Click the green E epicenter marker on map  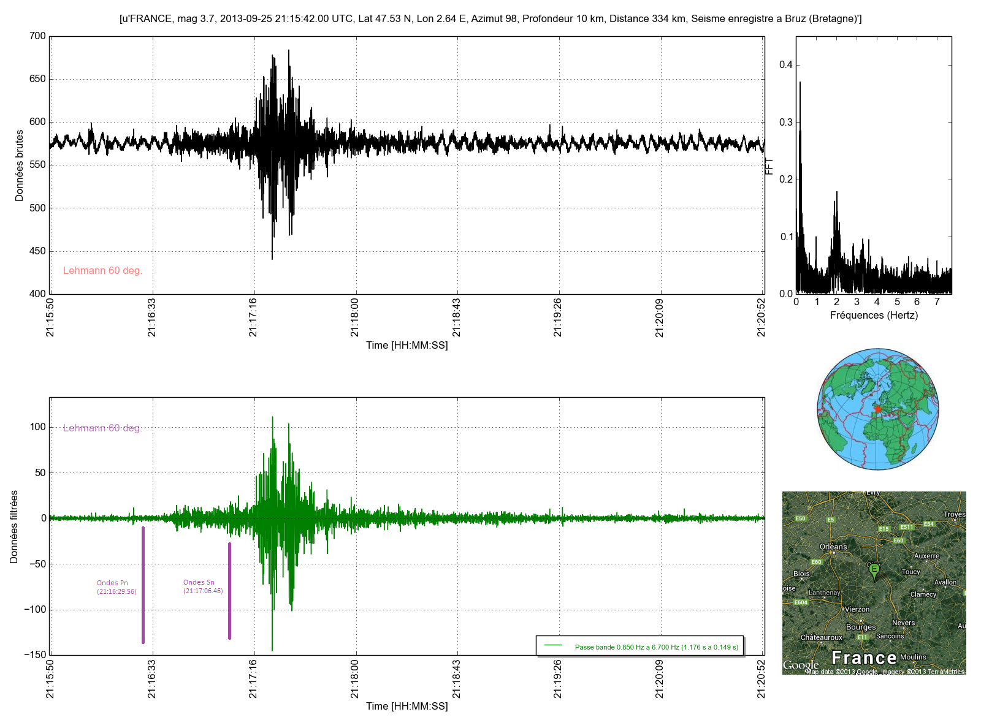tap(874, 570)
